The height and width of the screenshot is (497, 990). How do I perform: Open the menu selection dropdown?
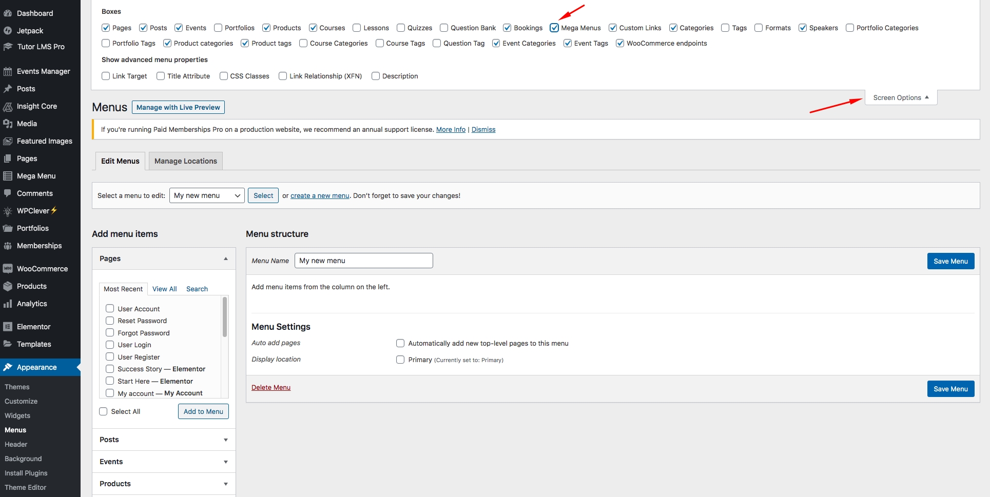[207, 195]
